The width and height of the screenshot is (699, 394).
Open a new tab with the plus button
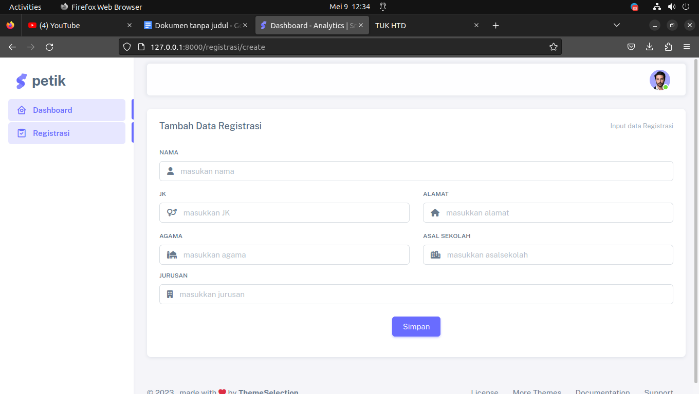(495, 25)
